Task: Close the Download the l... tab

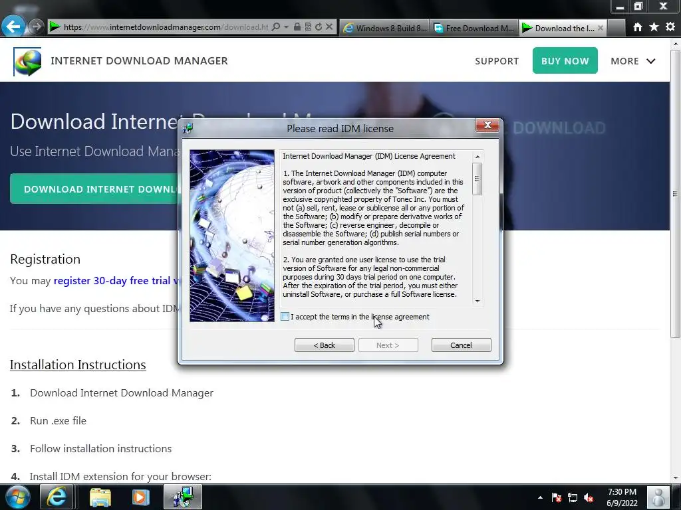Action: [x=601, y=28]
